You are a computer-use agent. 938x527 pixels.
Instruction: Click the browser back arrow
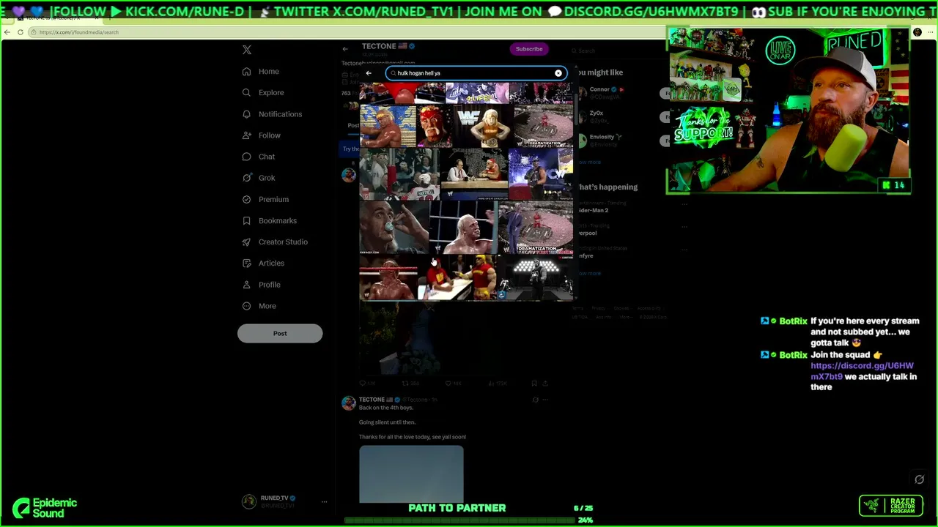click(x=7, y=32)
